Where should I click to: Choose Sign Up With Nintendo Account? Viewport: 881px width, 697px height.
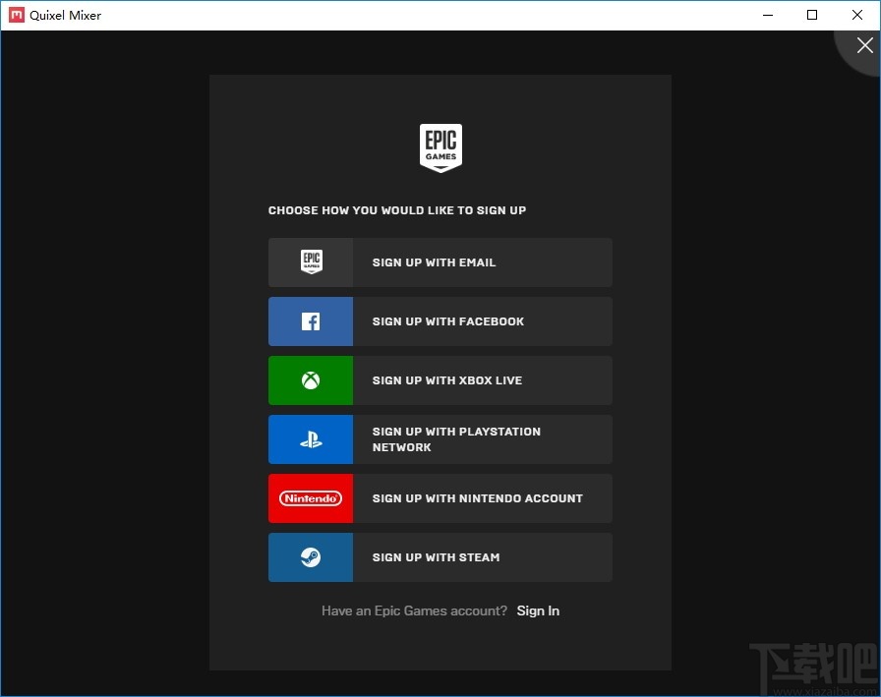pos(440,498)
